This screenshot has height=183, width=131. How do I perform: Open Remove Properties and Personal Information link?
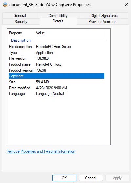[41, 151]
